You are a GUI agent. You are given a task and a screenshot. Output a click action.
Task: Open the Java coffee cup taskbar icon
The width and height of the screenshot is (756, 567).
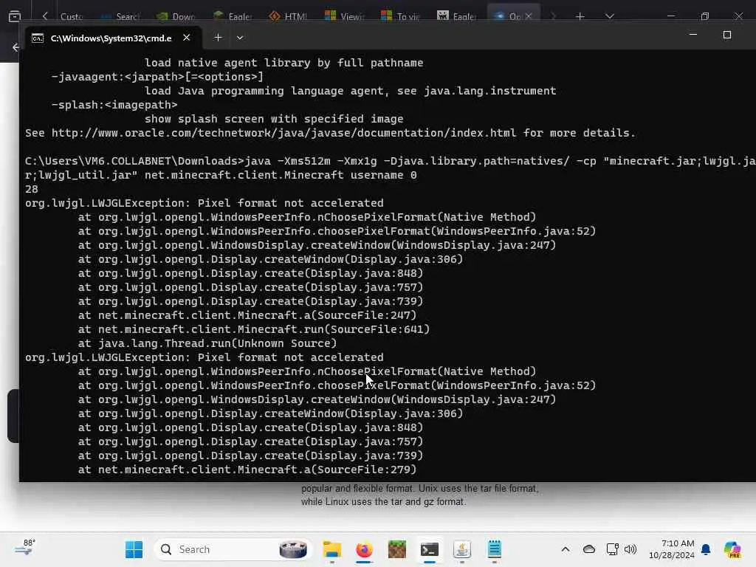(462, 549)
